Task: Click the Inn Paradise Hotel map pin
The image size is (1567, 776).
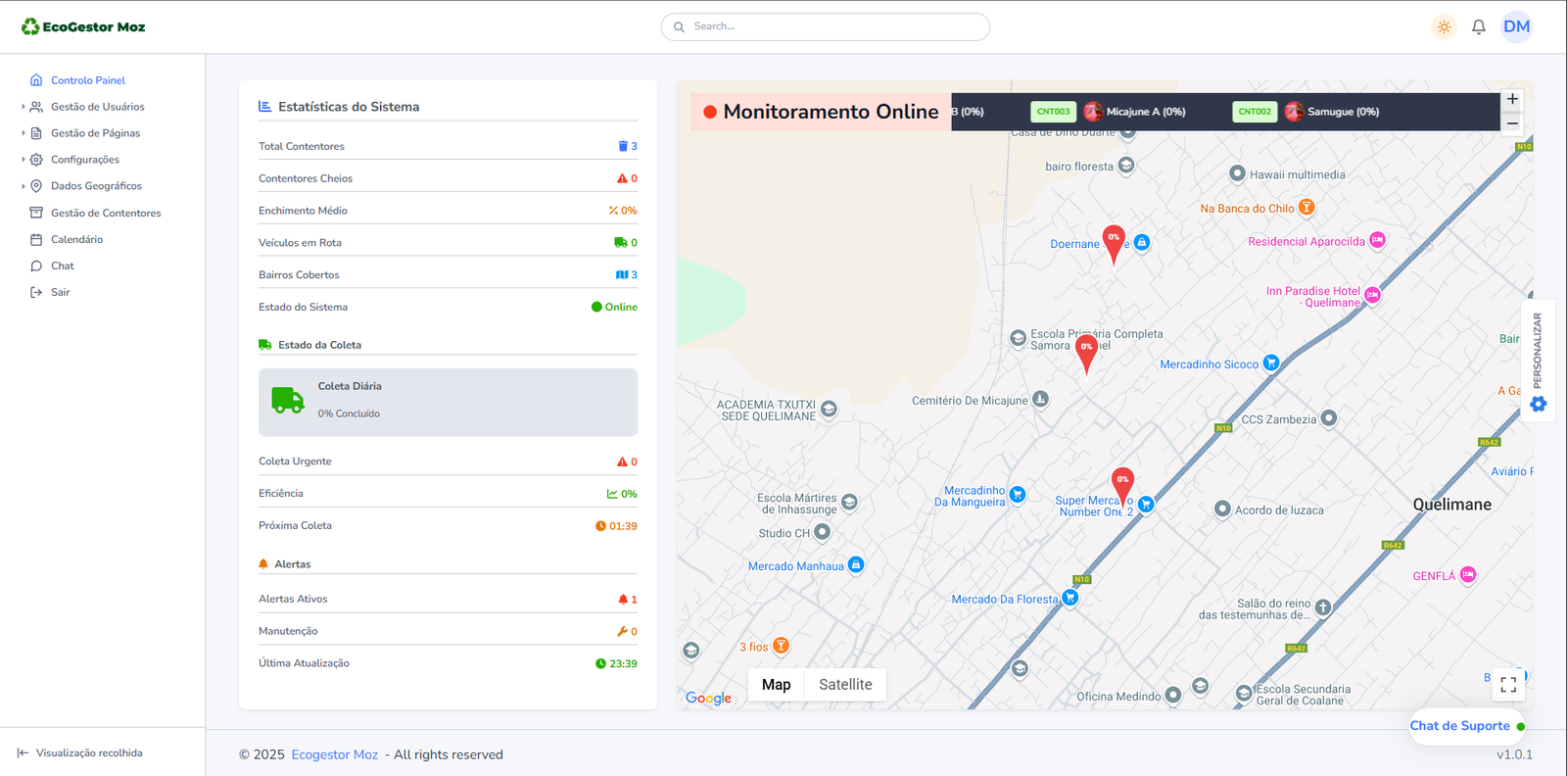Action: coord(1373,295)
